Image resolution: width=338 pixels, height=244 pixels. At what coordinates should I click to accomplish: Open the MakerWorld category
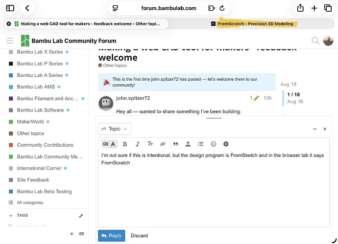30,122
